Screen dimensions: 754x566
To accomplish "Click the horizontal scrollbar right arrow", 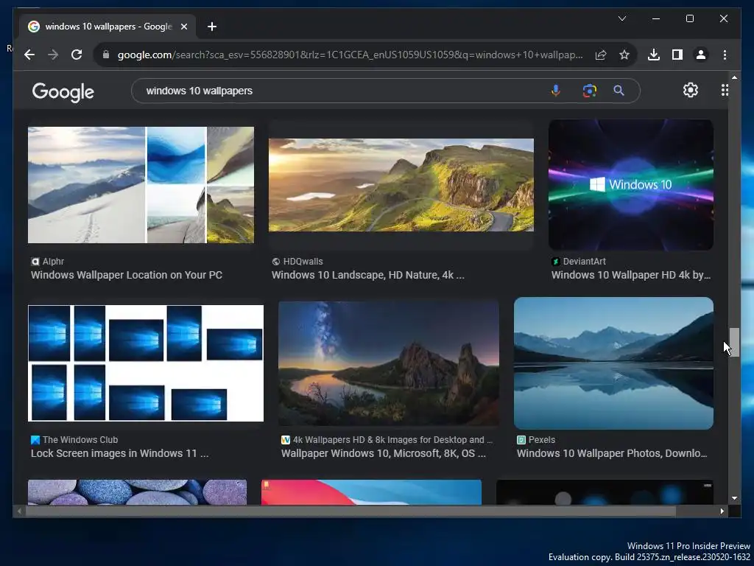I will [x=722, y=511].
